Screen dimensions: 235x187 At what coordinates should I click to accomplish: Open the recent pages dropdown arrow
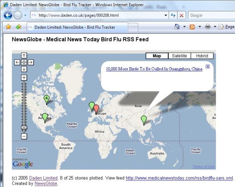25,15
